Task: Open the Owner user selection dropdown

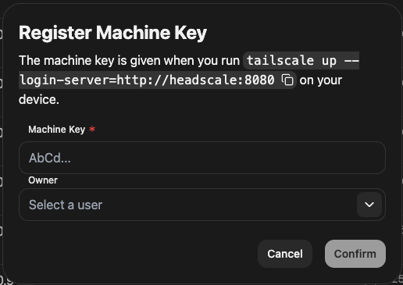Action: [202, 205]
